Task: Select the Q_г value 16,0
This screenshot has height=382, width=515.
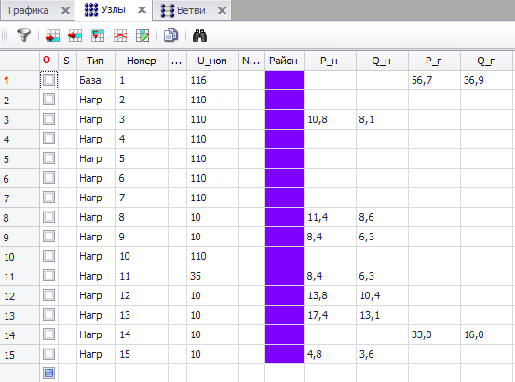Action: click(x=486, y=334)
